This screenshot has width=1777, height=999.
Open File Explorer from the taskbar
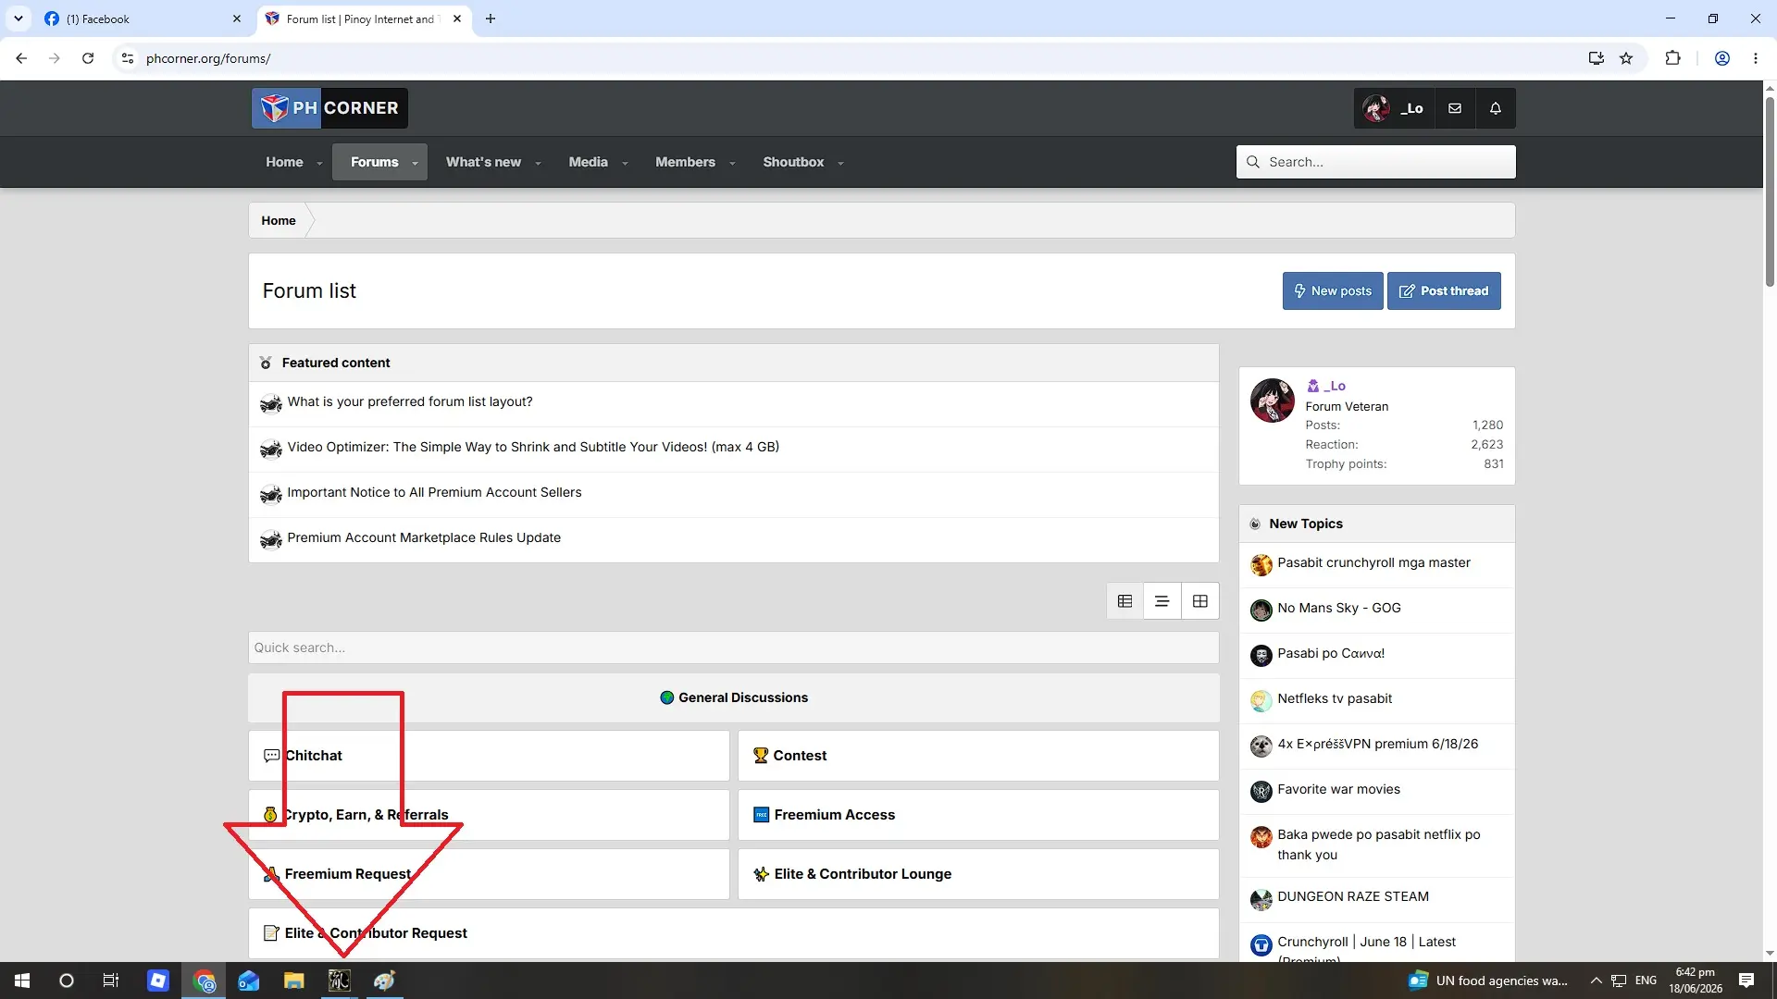(x=294, y=980)
